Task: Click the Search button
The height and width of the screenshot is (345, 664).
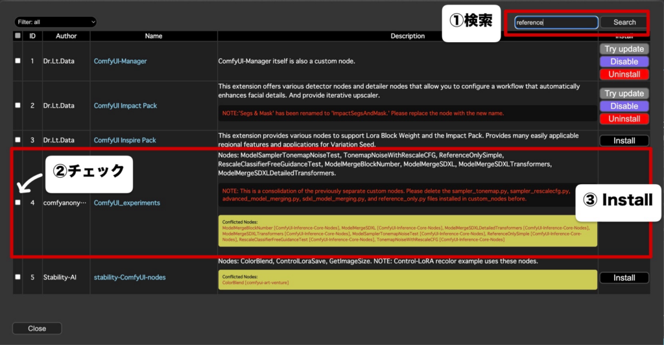Action: 624,23
